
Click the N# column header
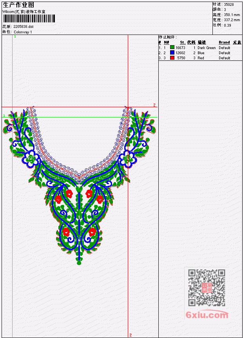coord(166,42)
